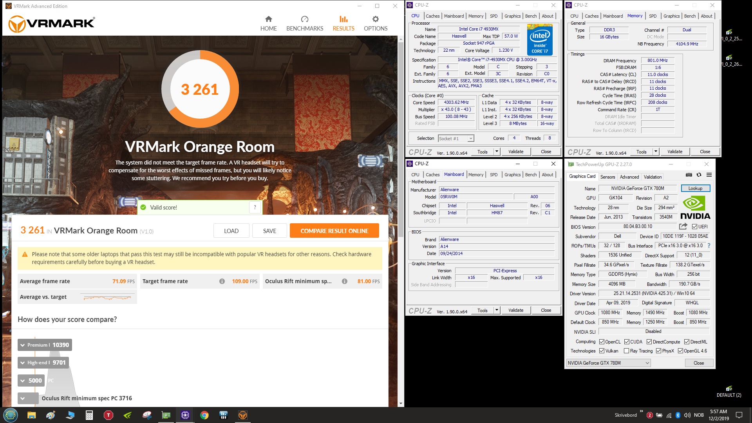Viewport: 752px width, 423px height.
Task: Click the info icon for Oculus Rift minimum spec
Action: 345,281
